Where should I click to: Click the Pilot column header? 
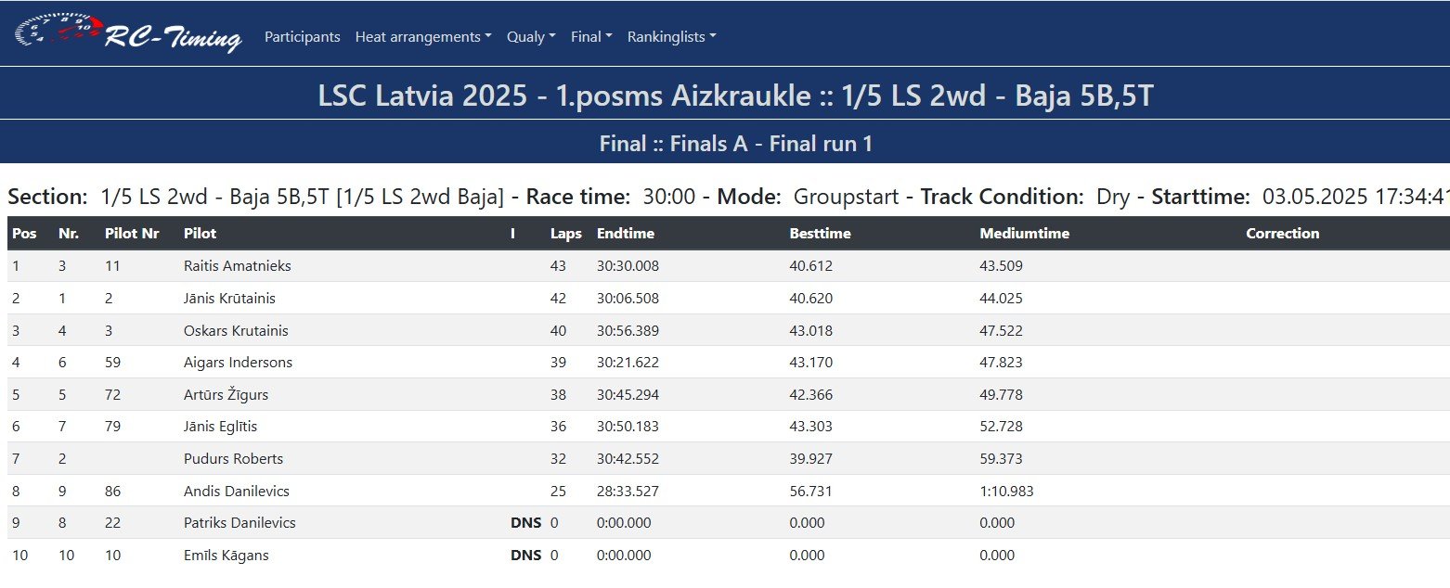point(201,234)
